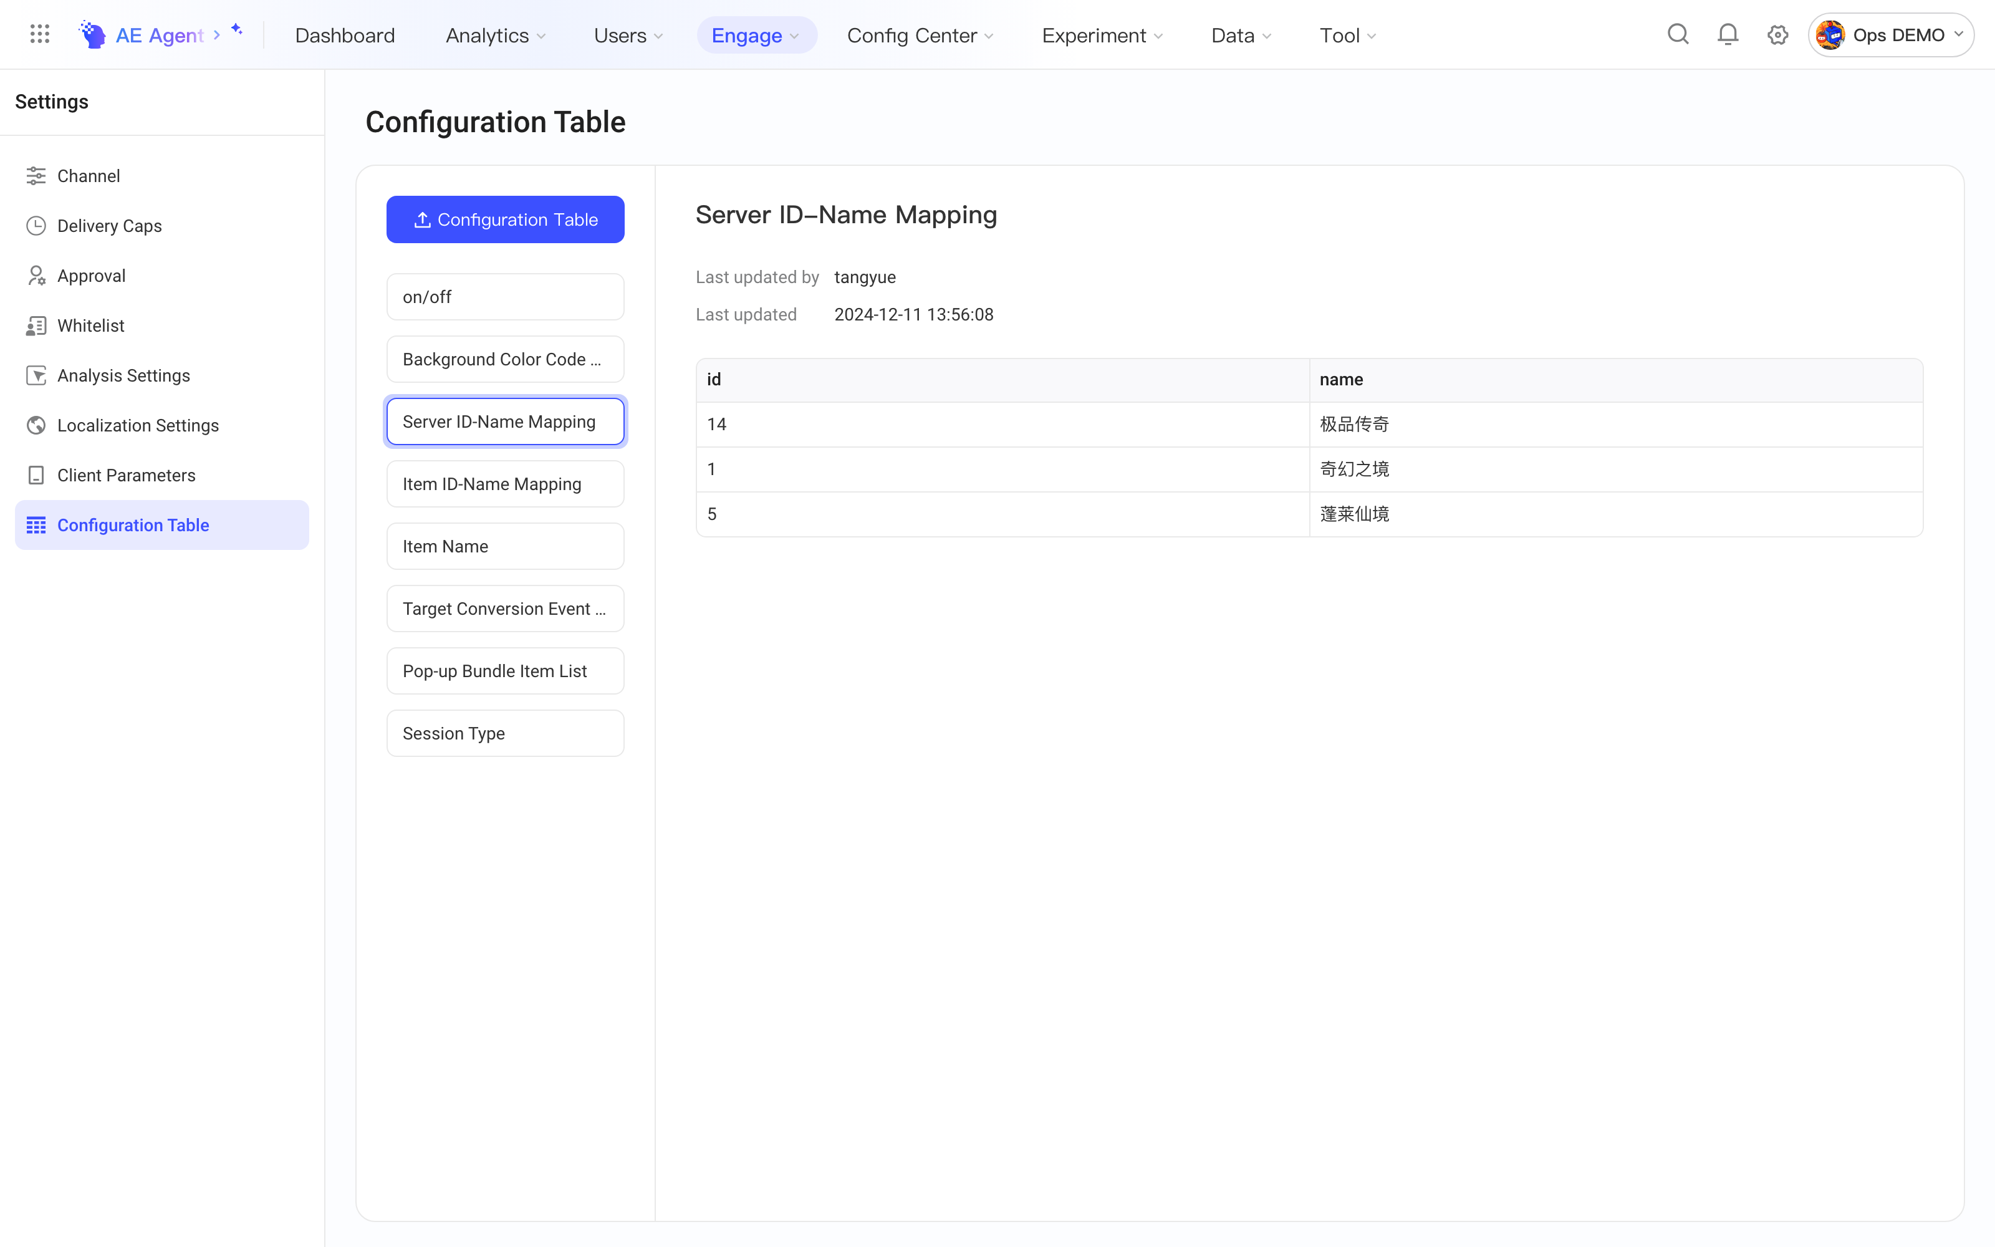The width and height of the screenshot is (1995, 1247).
Task: Open Localization Settings page
Action: click(161, 426)
